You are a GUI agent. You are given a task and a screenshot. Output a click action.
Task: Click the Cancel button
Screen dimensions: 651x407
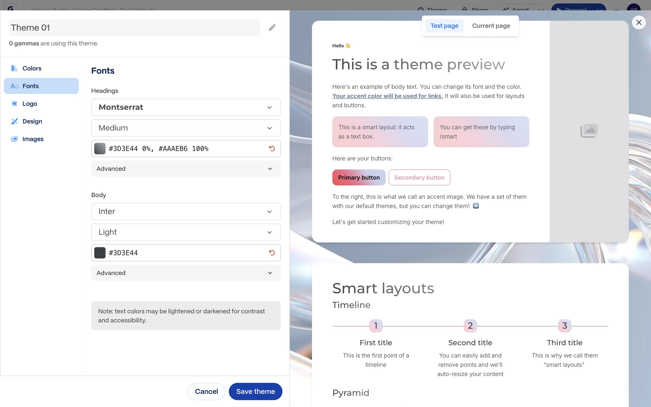point(206,391)
